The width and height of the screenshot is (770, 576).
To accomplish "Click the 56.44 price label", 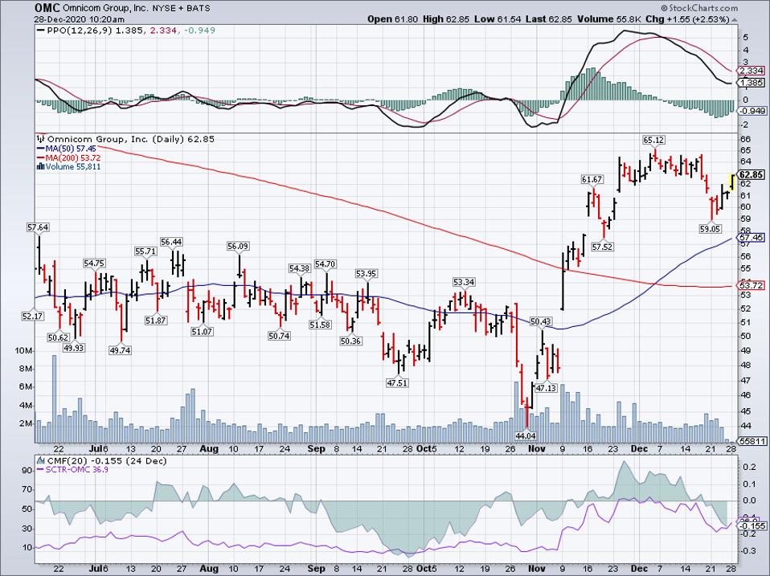I will pyautogui.click(x=171, y=242).
